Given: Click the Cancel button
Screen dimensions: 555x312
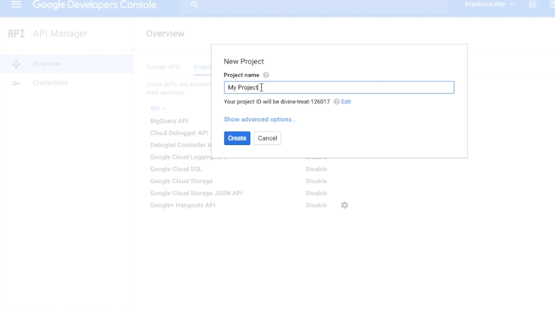Looking at the screenshot, I should pos(267,138).
